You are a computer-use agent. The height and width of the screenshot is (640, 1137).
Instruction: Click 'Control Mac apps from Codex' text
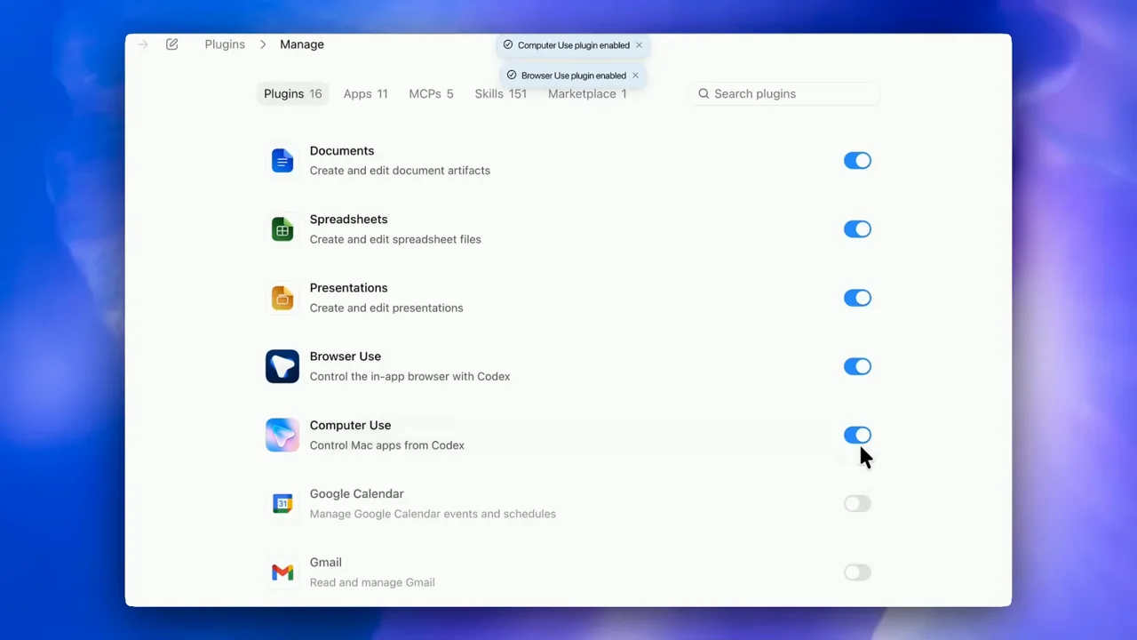387,445
